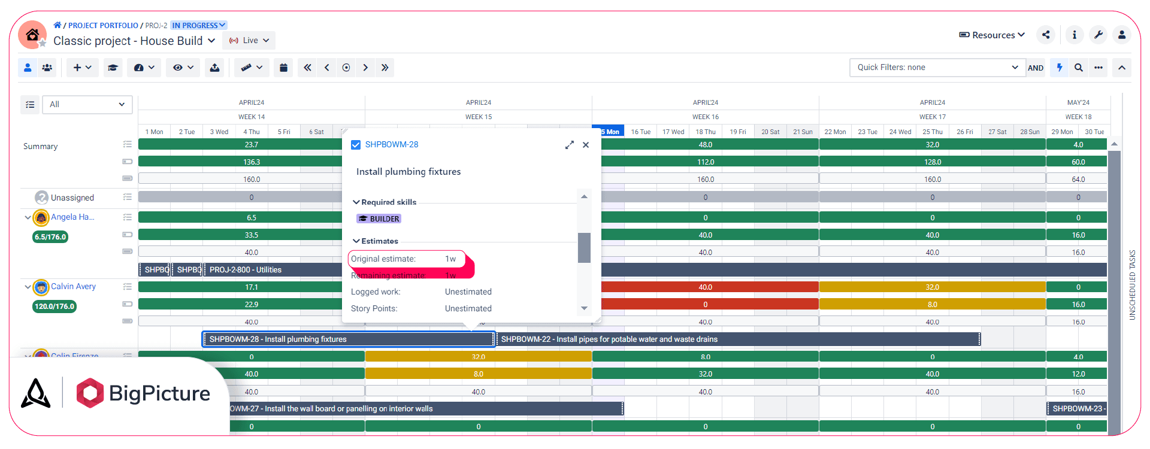Toggle the SHPBOWM-28 checkbox in popup
This screenshot has height=449, width=1150.
click(x=356, y=145)
